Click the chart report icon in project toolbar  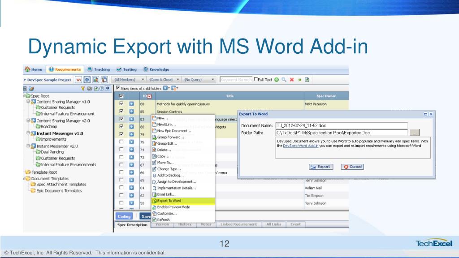click(96, 80)
